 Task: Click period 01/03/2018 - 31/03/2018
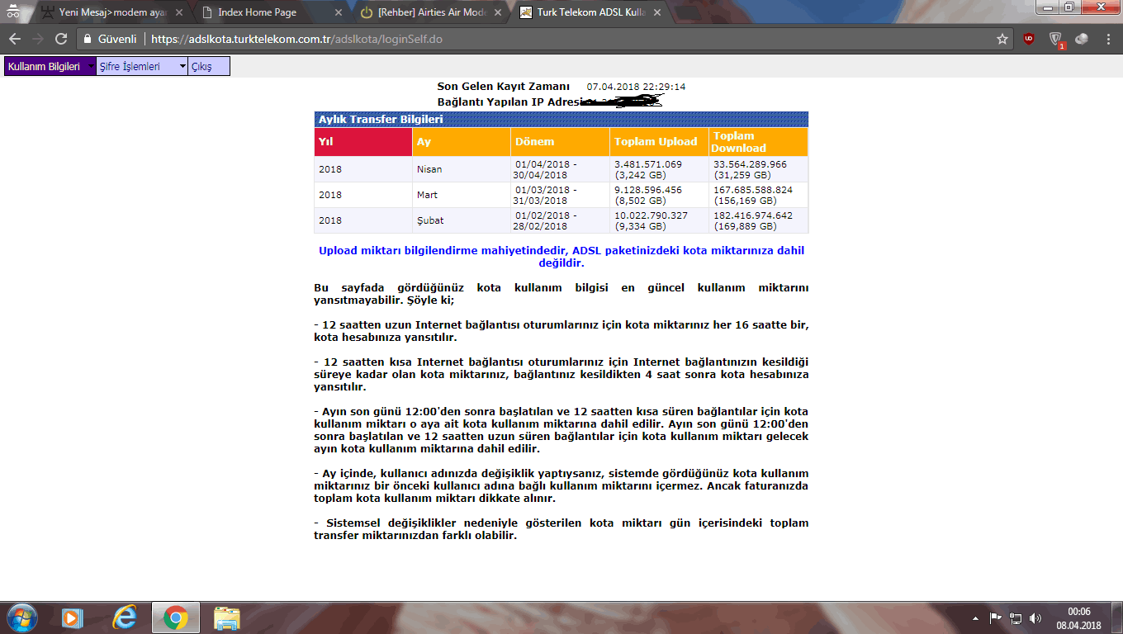click(x=545, y=196)
